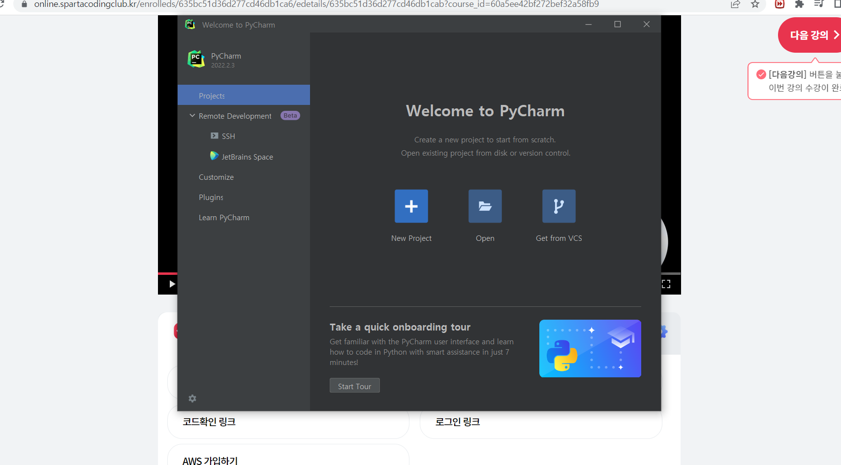Click the 다음 강의 button
Image resolution: width=841 pixels, height=465 pixels.
click(810, 35)
